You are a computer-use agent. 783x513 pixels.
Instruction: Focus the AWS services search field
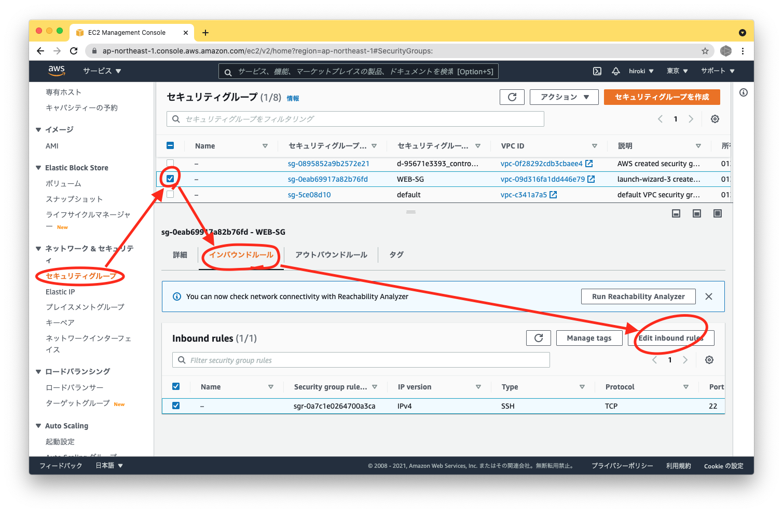359,71
